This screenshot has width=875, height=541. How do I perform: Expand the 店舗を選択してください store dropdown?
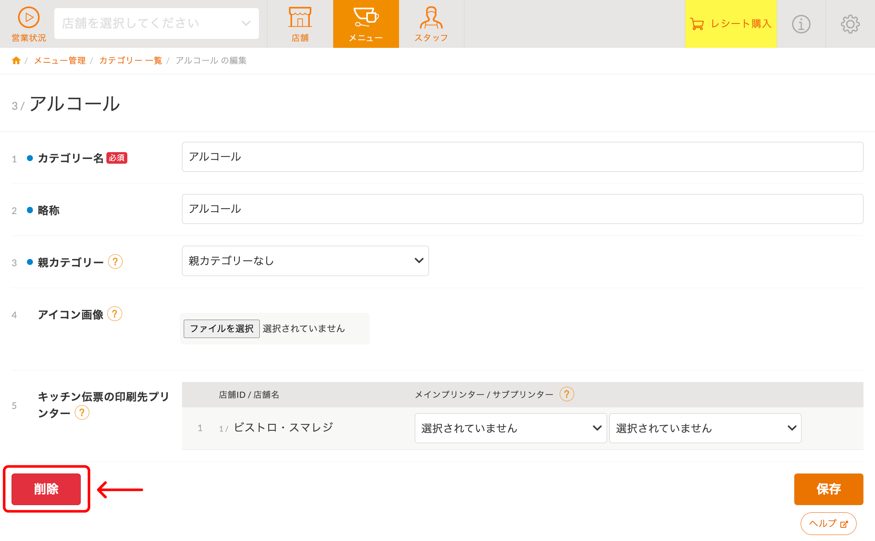156,24
